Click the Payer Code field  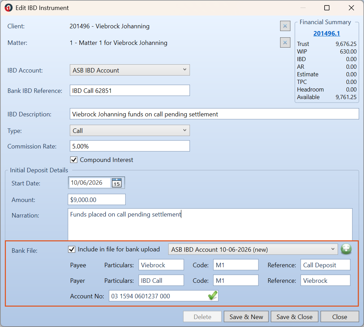coord(236,280)
